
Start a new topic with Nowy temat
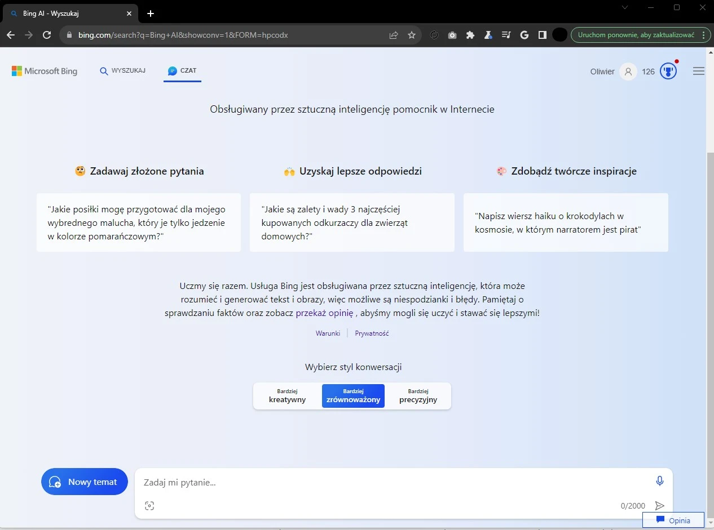[x=85, y=482]
